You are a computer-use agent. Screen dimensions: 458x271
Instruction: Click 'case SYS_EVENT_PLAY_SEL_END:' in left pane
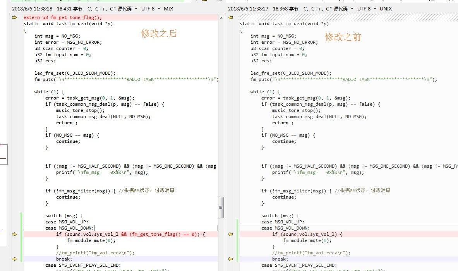pos(83,266)
